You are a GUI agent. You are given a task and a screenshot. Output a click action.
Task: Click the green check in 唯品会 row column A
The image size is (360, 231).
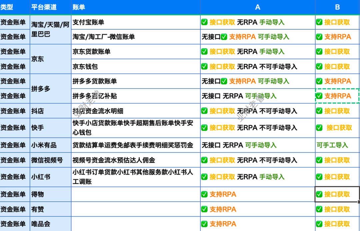pyautogui.click(x=205, y=224)
